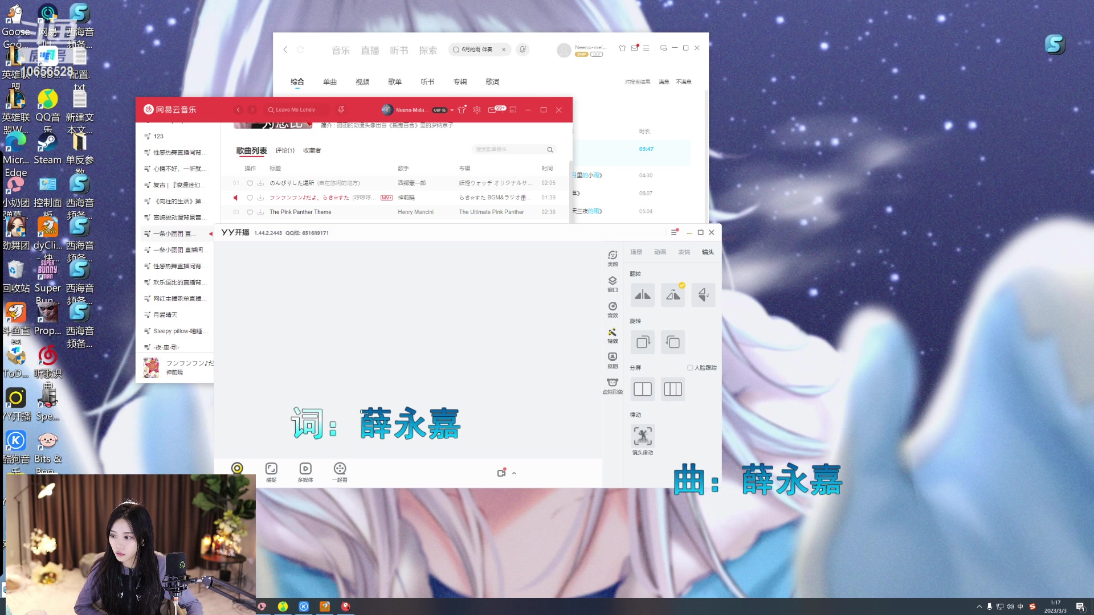Open album The Ultimate Pink Panther
Viewport: 1094px width, 615px height.
pyautogui.click(x=491, y=212)
